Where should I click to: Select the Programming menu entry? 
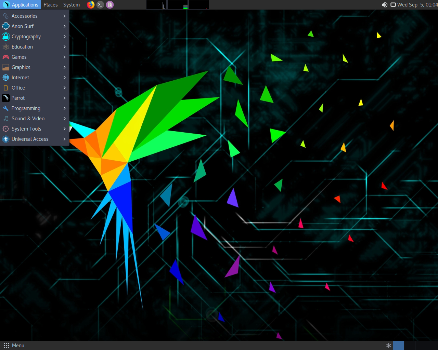pyautogui.click(x=35, y=108)
